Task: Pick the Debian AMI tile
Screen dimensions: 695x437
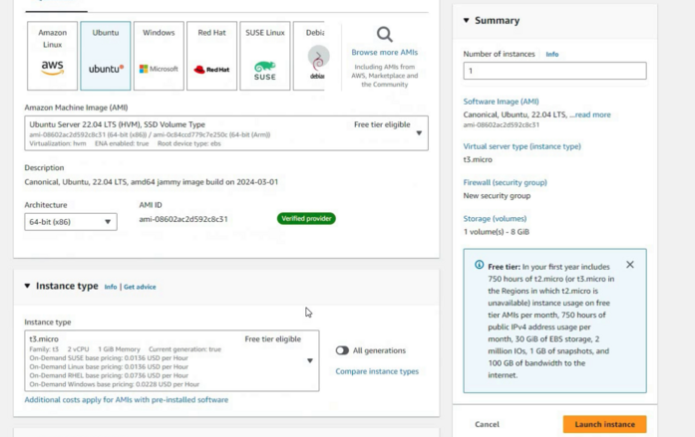Action: click(309, 56)
